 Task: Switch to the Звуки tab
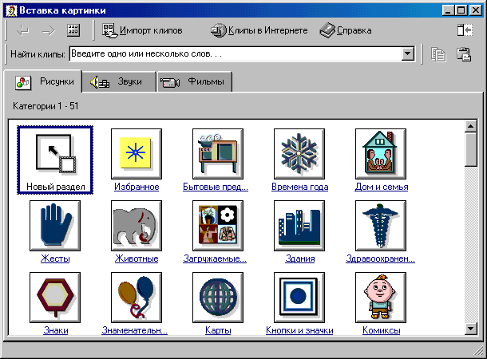click(119, 82)
